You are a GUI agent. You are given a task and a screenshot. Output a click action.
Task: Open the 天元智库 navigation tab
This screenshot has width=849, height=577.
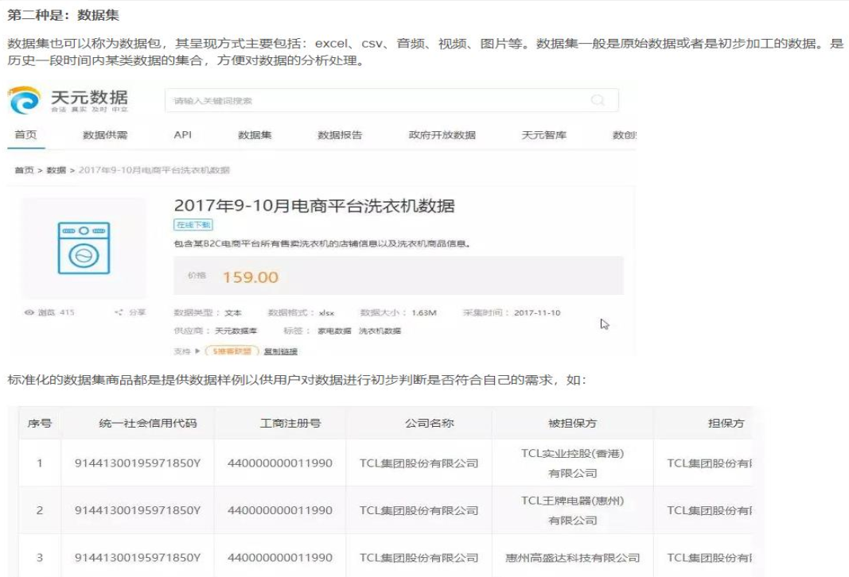click(x=544, y=135)
